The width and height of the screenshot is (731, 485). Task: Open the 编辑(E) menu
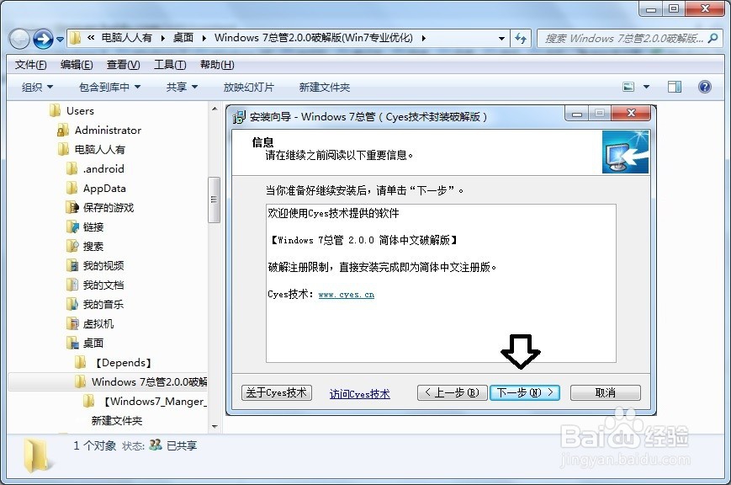(x=77, y=65)
